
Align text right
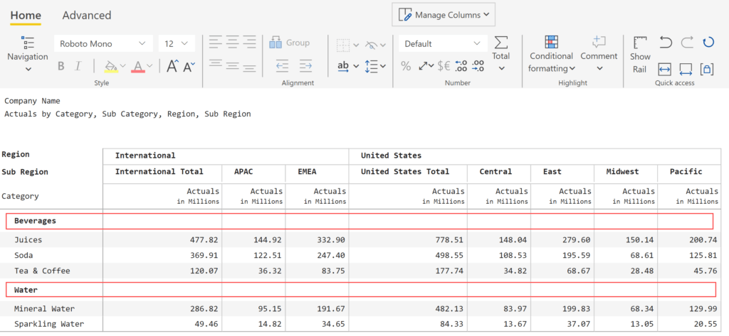click(x=249, y=42)
